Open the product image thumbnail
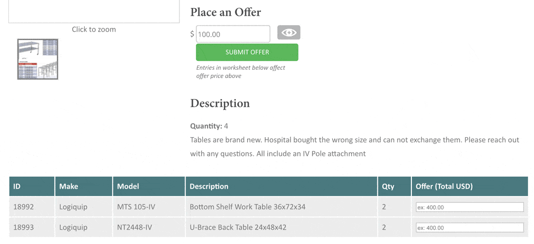Viewport: 534px width, 244px height. (38, 59)
